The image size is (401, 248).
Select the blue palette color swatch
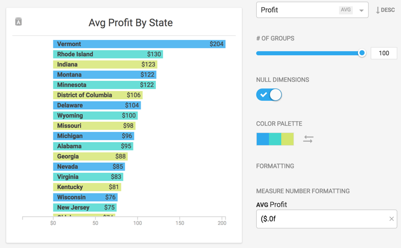click(263, 139)
